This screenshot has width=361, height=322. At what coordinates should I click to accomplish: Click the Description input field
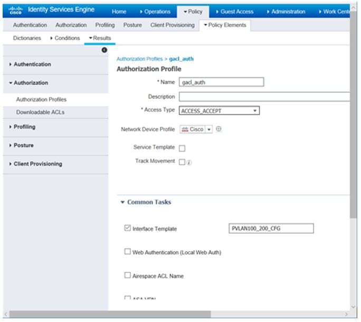(264, 97)
